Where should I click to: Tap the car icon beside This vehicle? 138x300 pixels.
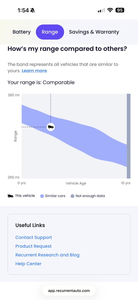click(x=10, y=196)
